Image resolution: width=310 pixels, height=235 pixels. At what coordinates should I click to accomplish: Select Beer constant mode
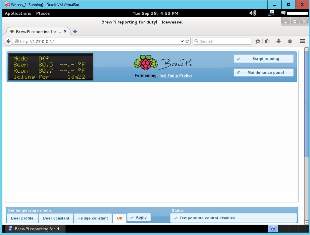[x=56, y=218]
